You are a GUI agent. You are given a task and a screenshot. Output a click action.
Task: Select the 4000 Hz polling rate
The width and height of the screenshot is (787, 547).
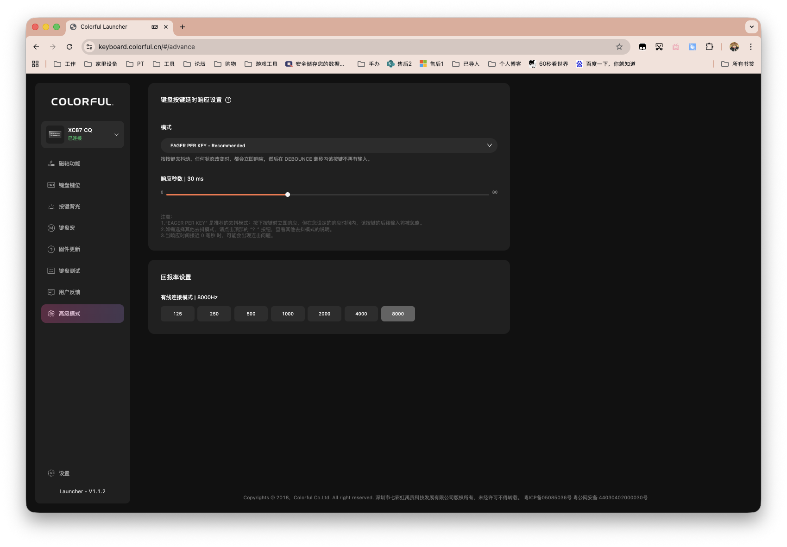(361, 314)
